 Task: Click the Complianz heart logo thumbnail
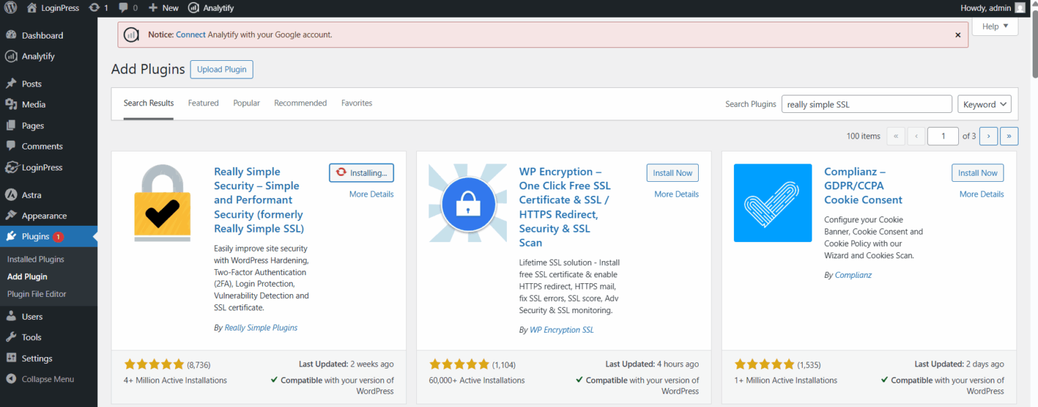point(773,203)
